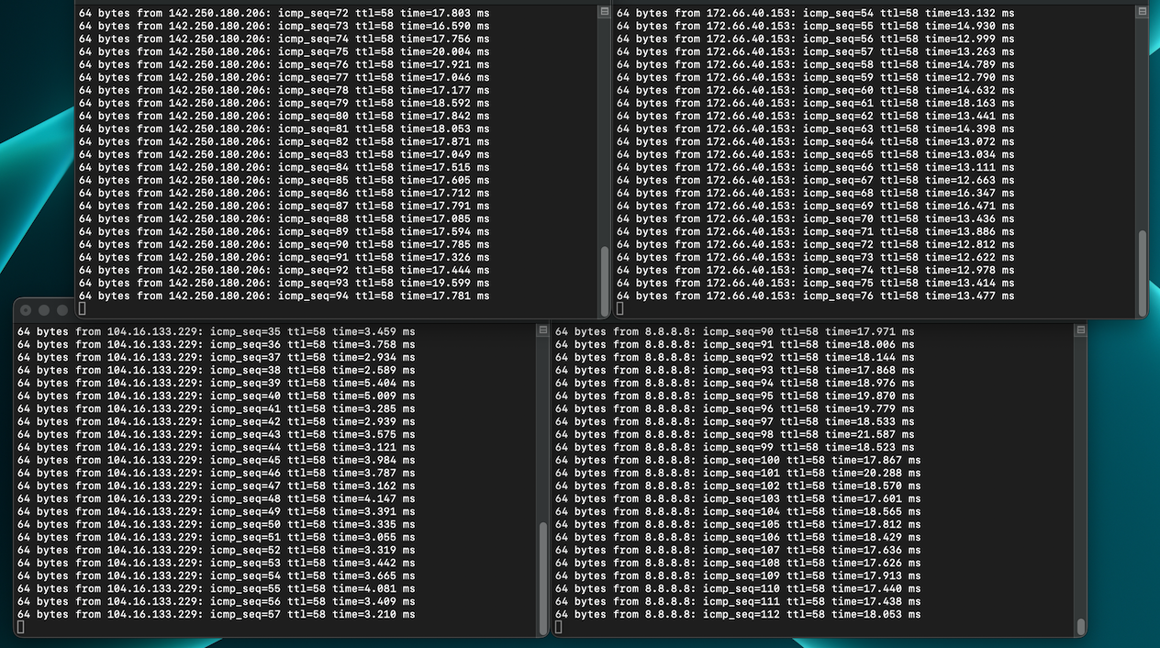The height and width of the screenshot is (648, 1160).
Task: Click scrollbar thumb in 8.8.8.8 terminal
Action: 1081,625
